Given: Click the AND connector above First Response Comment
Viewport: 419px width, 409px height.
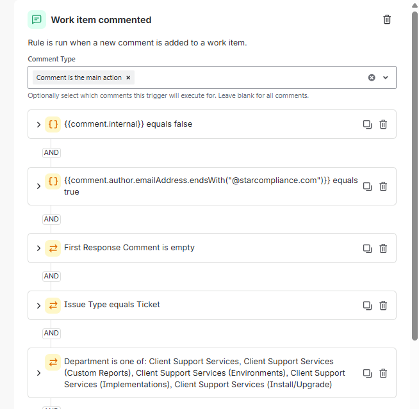Looking at the screenshot, I should click(x=51, y=219).
